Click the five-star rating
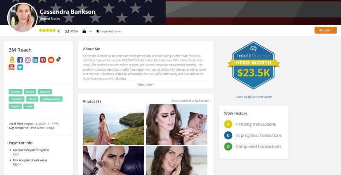 click(47, 31)
